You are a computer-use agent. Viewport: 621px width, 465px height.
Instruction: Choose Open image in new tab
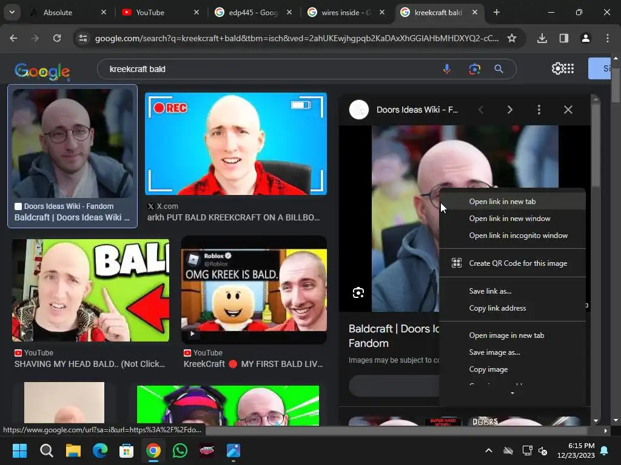point(512,335)
